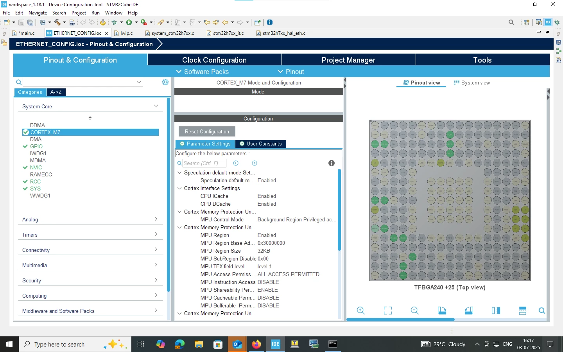Open the Pinout dropdown menu

[x=290, y=72]
